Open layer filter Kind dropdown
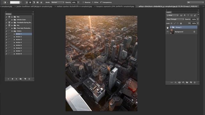 tap(172, 15)
